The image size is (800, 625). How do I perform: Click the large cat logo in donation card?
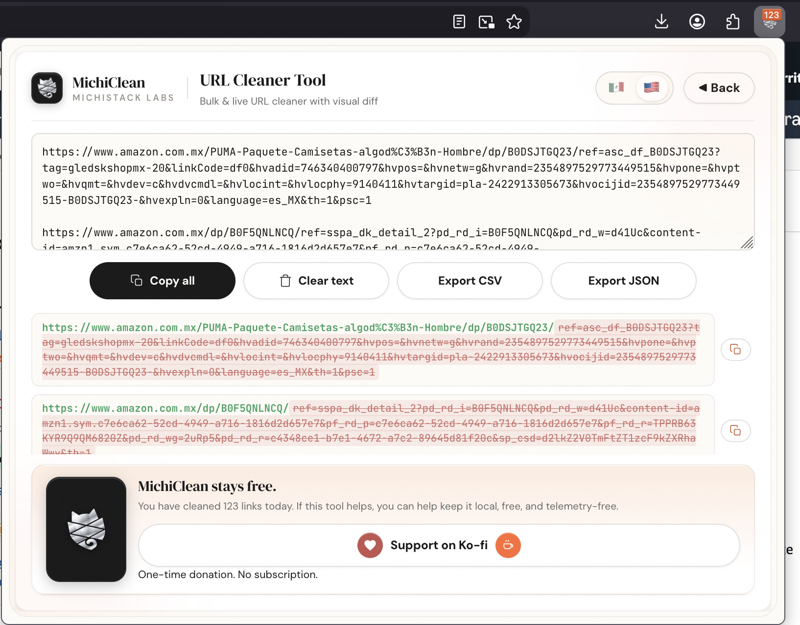[86, 529]
